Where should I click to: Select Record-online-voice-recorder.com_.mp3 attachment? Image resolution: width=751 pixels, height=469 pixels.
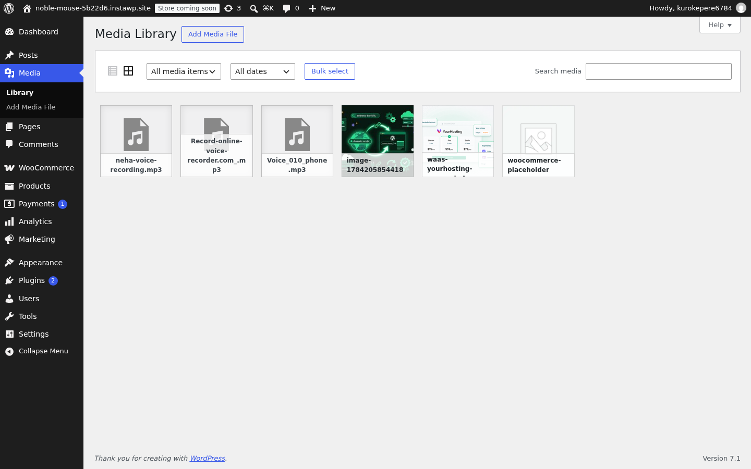(216, 141)
